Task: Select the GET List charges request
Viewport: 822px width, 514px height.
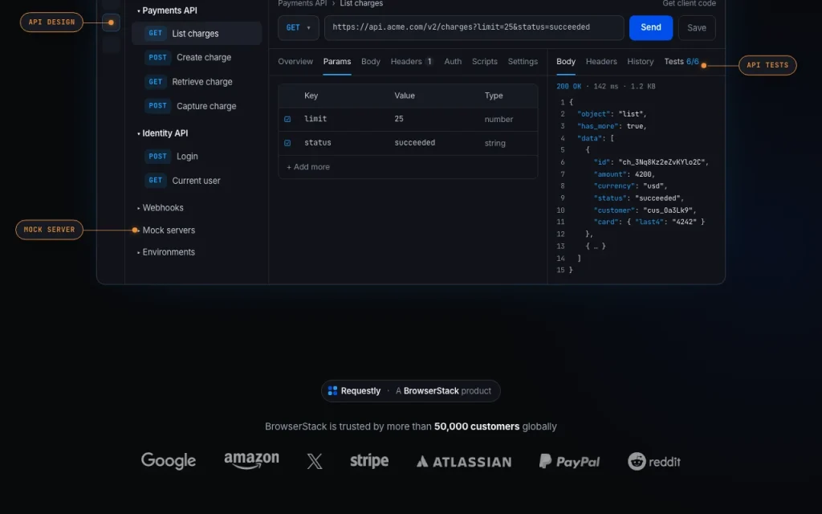Action: pos(197,34)
